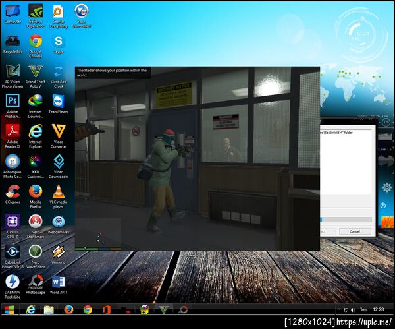This screenshot has width=395, height=329.
Task: Switch to the GTA V taskbar window
Action: coord(164,310)
